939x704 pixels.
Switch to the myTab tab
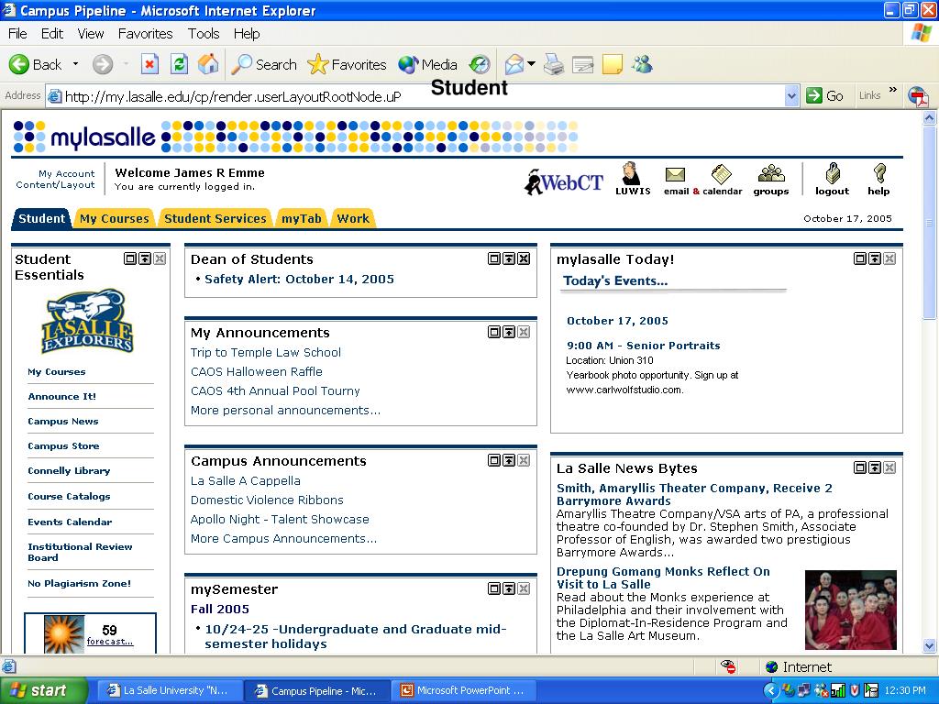click(302, 218)
